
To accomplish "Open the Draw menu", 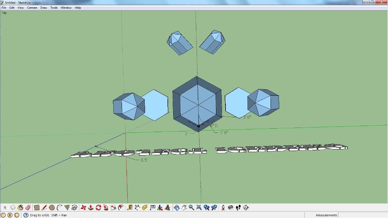I will (44, 8).
